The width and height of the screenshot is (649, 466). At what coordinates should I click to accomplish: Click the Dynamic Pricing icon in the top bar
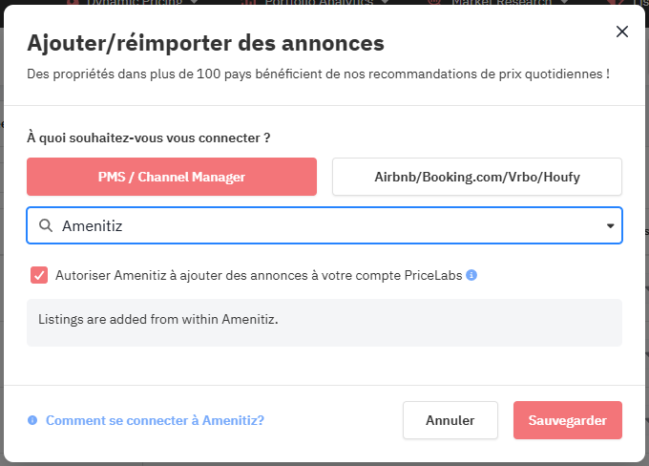point(74,3)
